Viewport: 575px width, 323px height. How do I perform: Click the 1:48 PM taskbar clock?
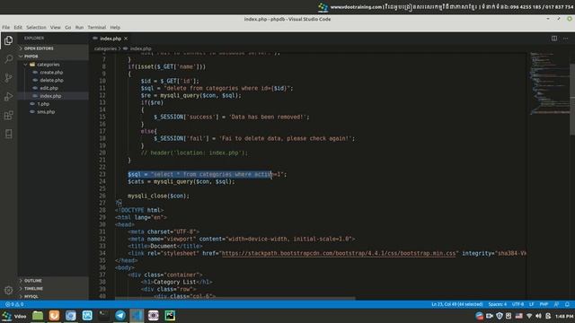coord(564,316)
